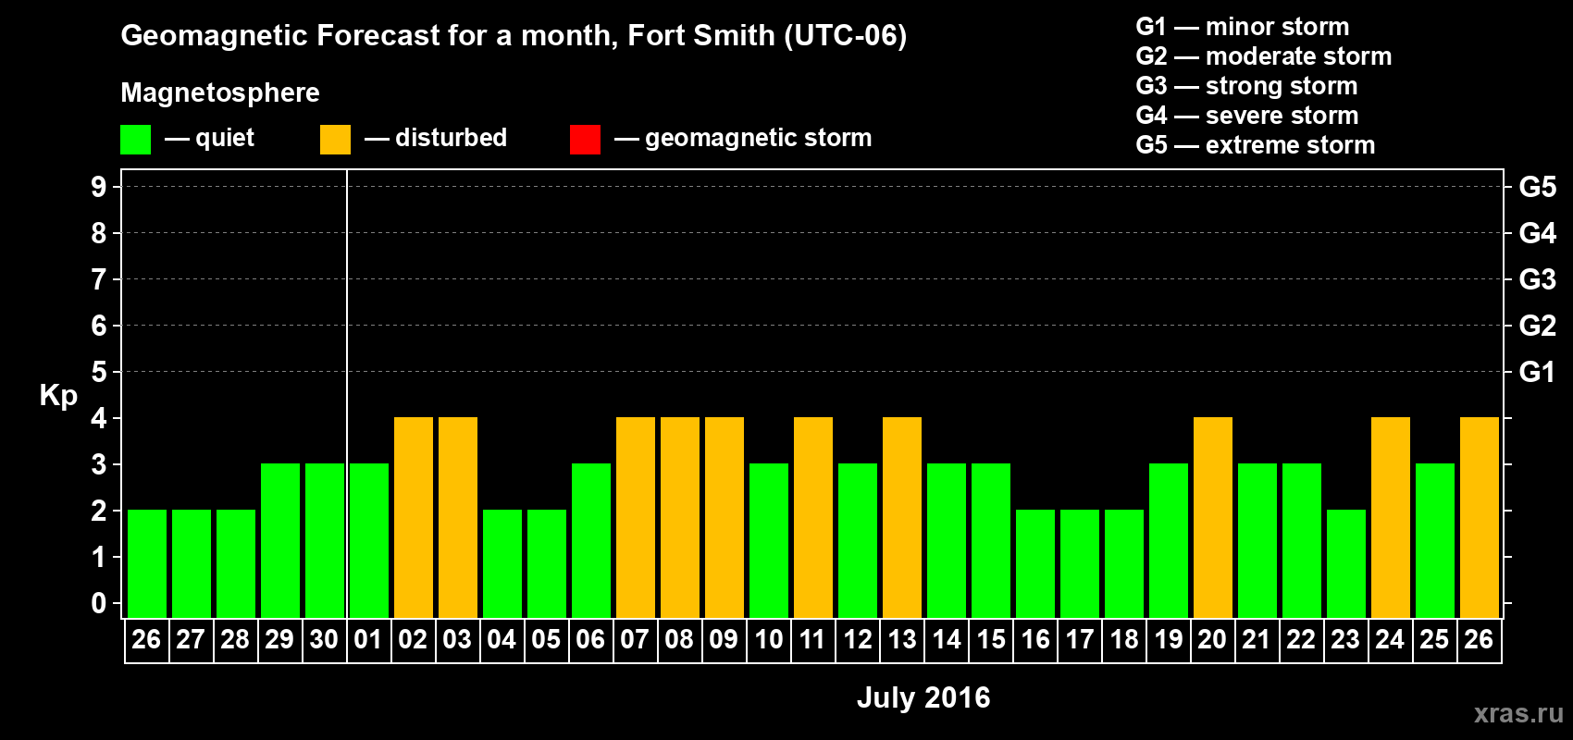Click the G3 label on right axis
This screenshot has width=1573, height=740.
pos(1538,279)
